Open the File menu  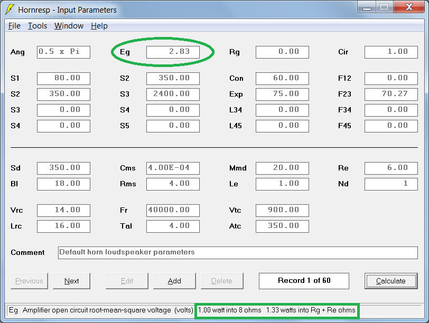click(14, 26)
